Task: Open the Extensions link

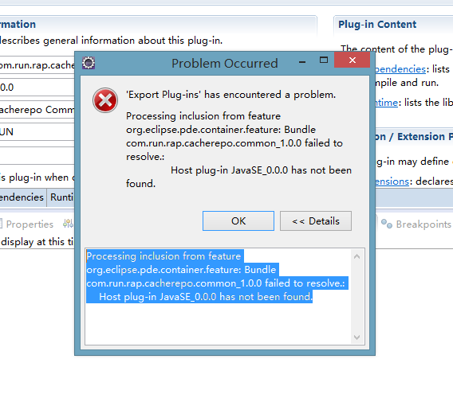Action: (x=392, y=181)
